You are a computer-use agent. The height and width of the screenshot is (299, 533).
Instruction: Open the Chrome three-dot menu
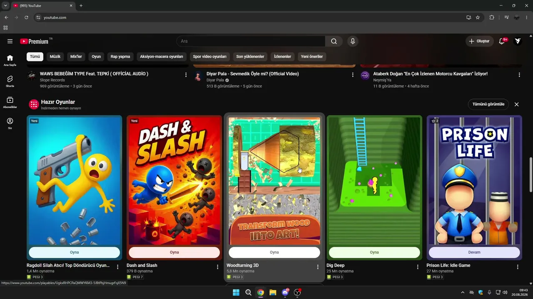(527, 17)
